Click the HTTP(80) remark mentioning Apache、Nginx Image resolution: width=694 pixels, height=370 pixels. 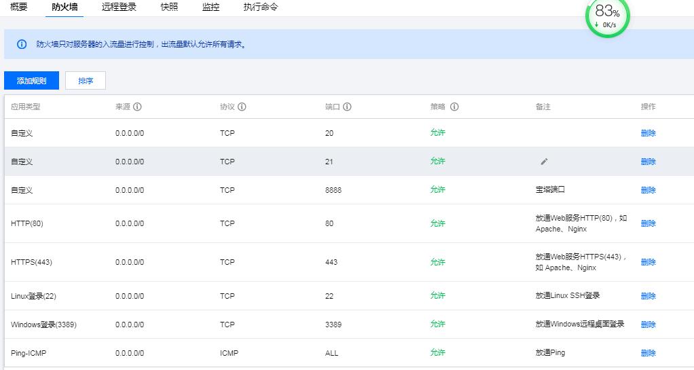tap(581, 223)
